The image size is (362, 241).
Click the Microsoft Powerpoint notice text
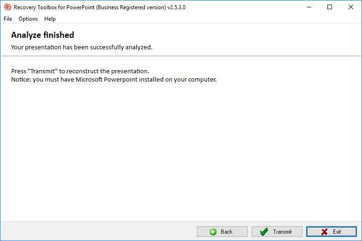pyautogui.click(x=114, y=80)
